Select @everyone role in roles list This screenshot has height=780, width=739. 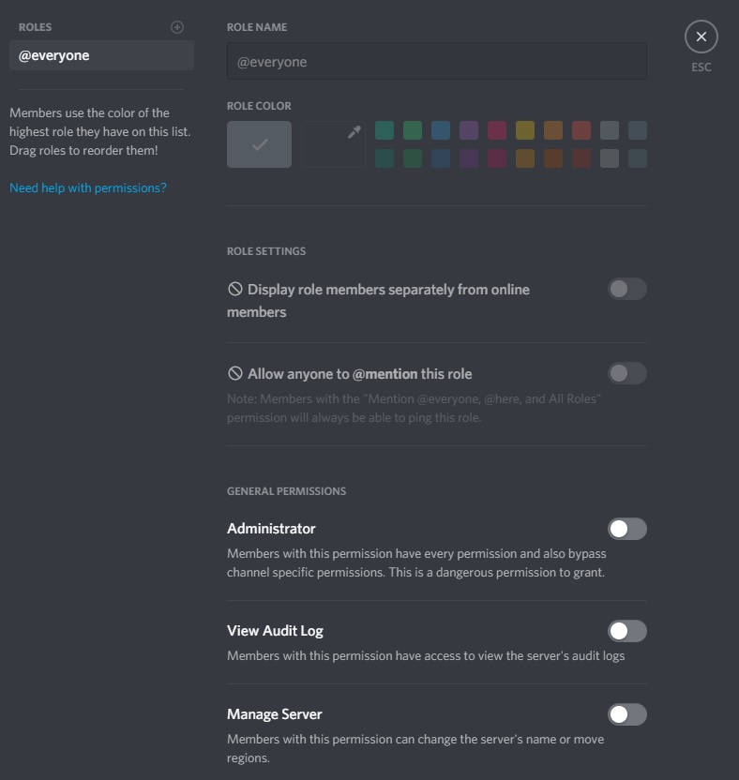click(101, 55)
